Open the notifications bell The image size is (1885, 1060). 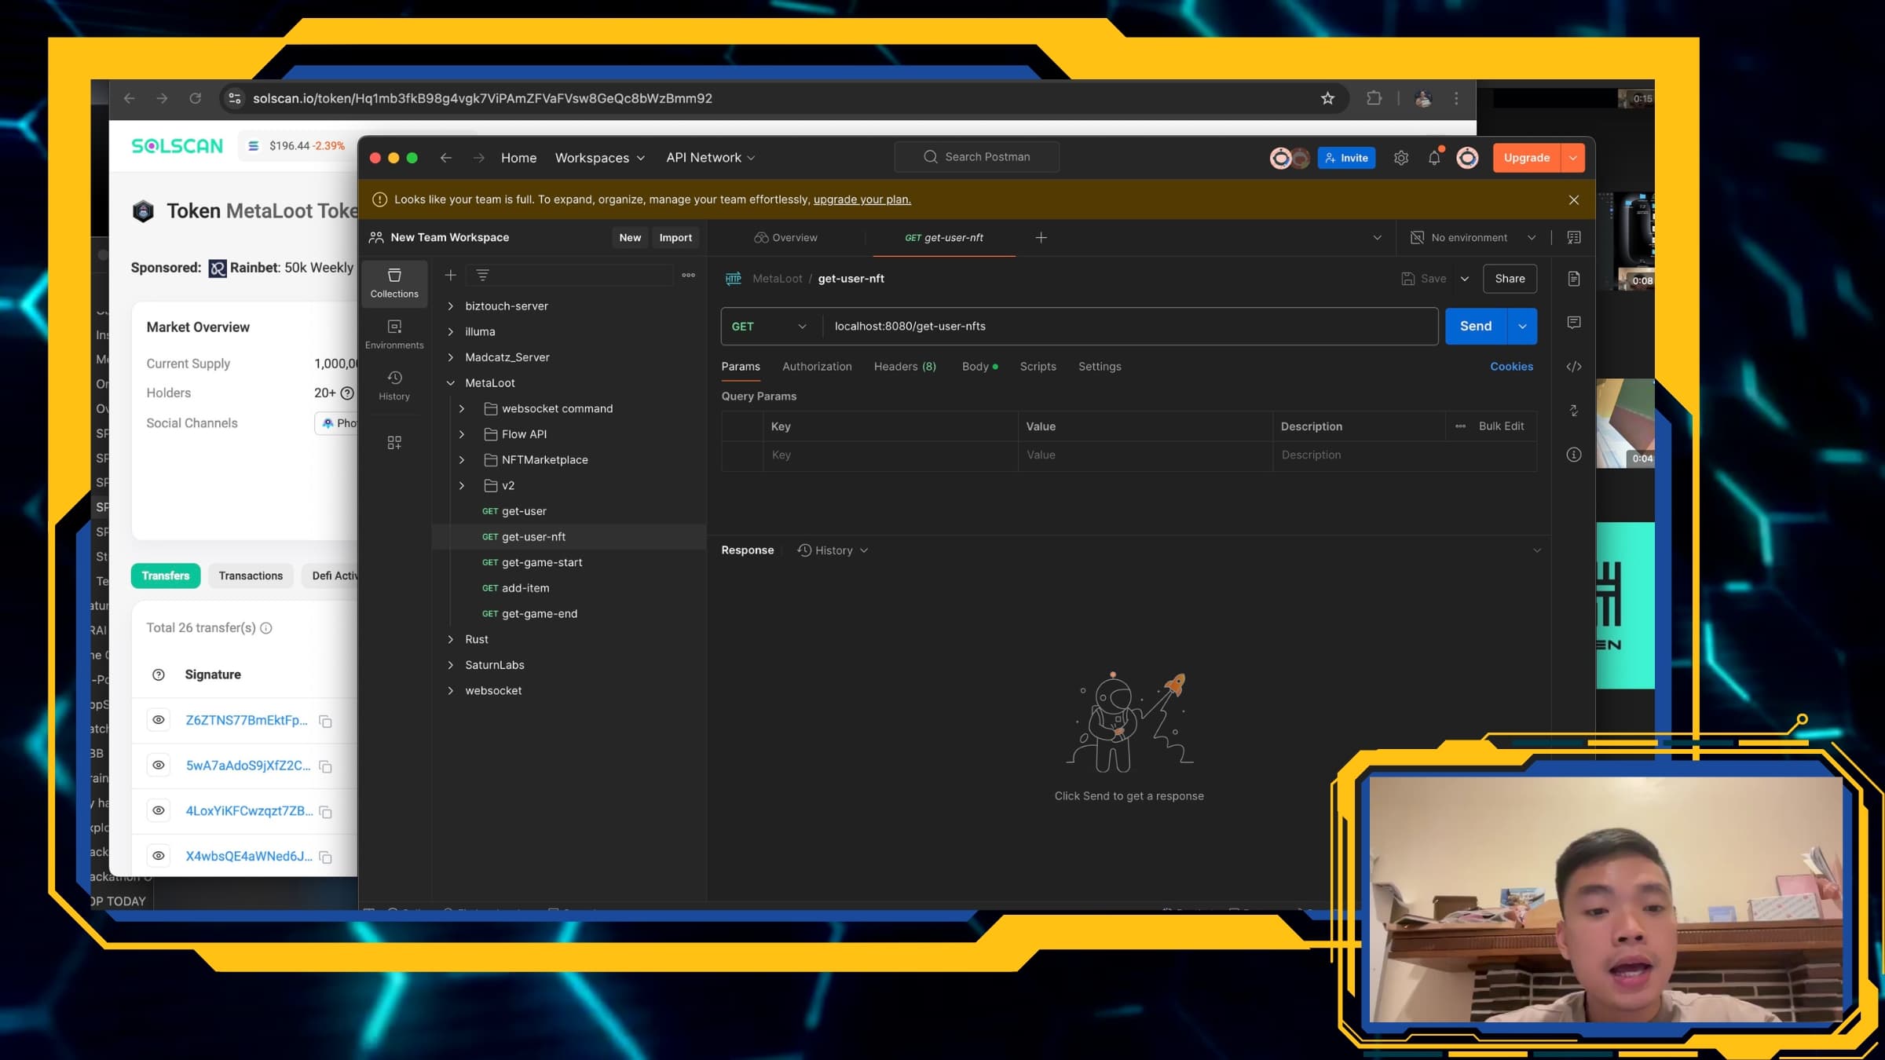coord(1434,158)
